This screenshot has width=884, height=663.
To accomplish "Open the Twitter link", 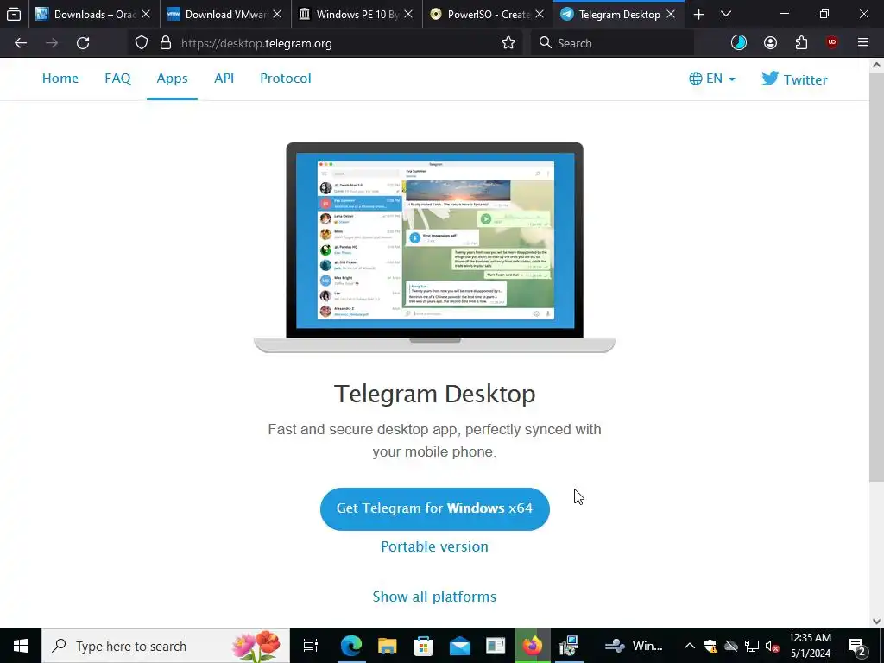I will pos(794,79).
